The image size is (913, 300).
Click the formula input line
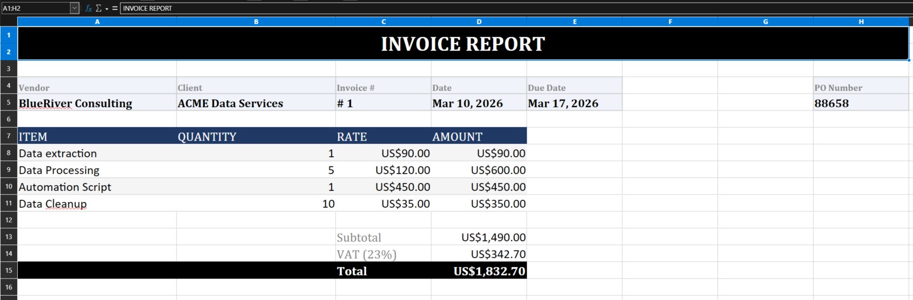tap(486, 8)
